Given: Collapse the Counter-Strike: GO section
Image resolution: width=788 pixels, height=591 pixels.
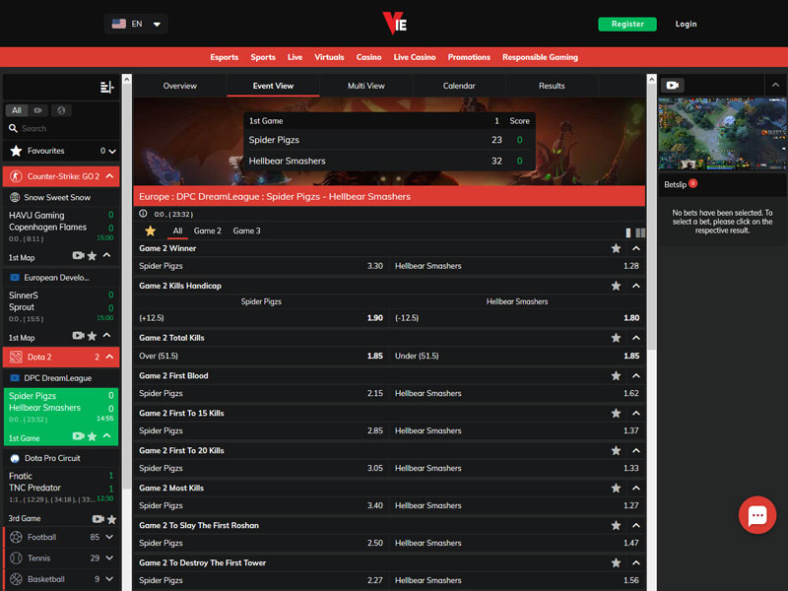Looking at the screenshot, I should point(109,176).
